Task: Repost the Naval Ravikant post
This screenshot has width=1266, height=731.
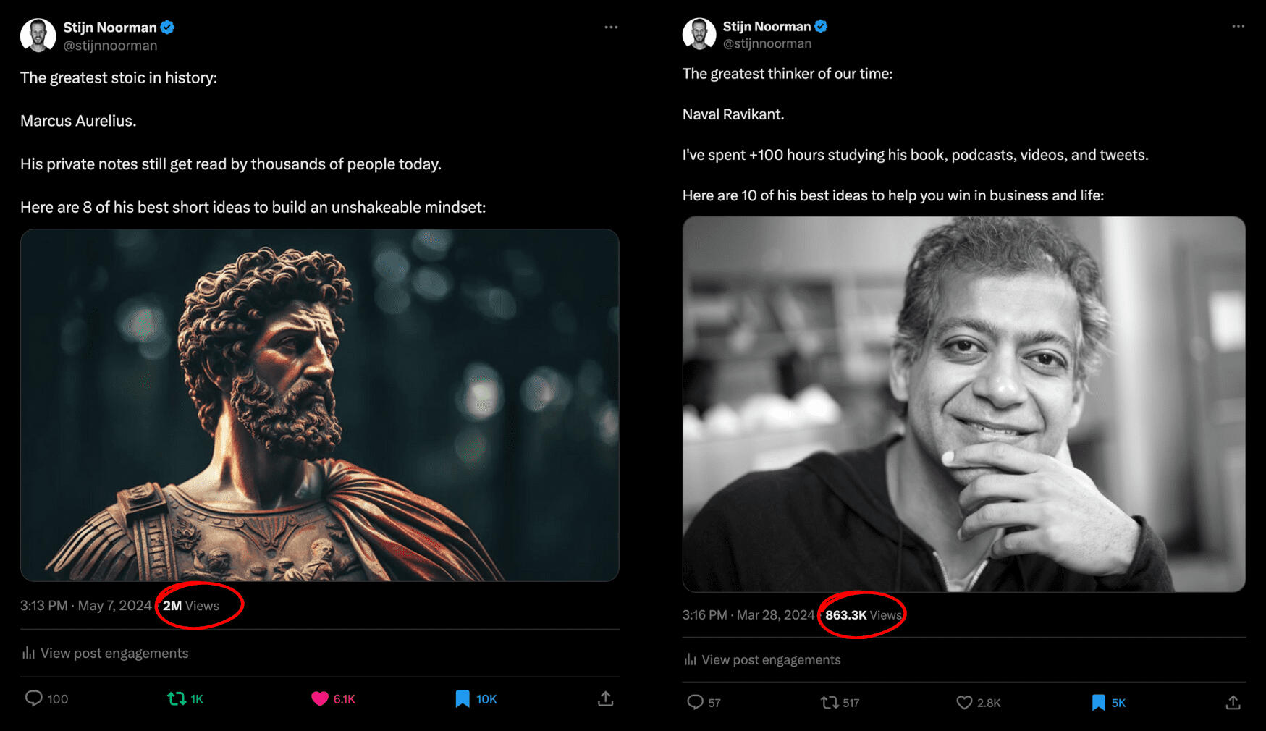Action: click(830, 702)
